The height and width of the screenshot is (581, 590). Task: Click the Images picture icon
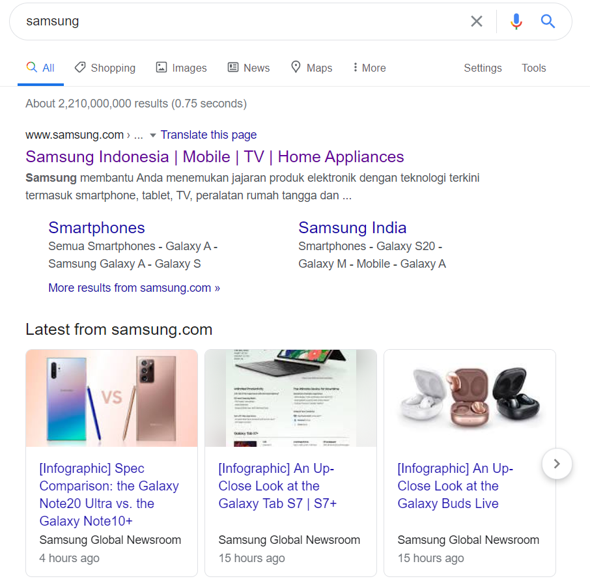[162, 67]
